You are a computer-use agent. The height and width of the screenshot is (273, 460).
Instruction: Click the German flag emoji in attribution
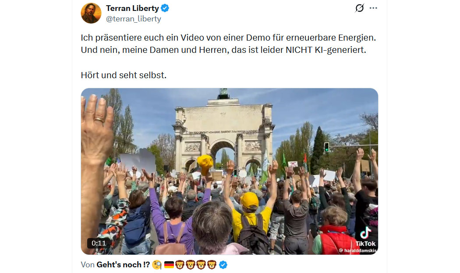click(169, 265)
